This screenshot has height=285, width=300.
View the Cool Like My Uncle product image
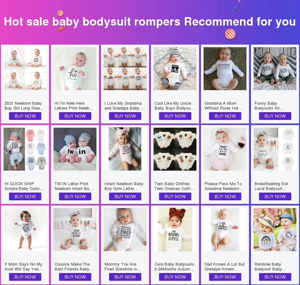coord(175,69)
